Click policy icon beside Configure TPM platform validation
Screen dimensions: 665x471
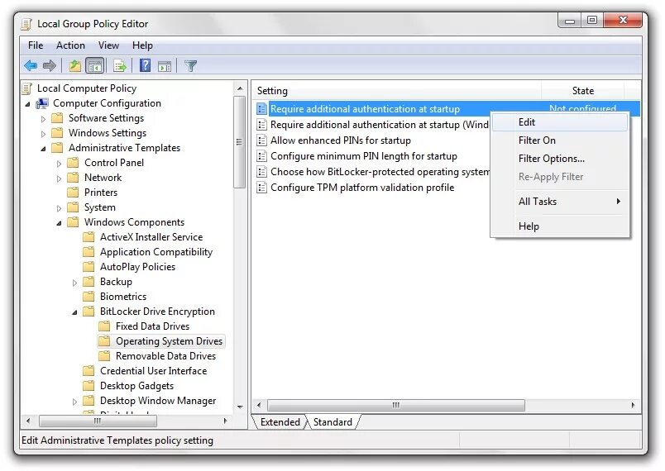click(x=261, y=188)
